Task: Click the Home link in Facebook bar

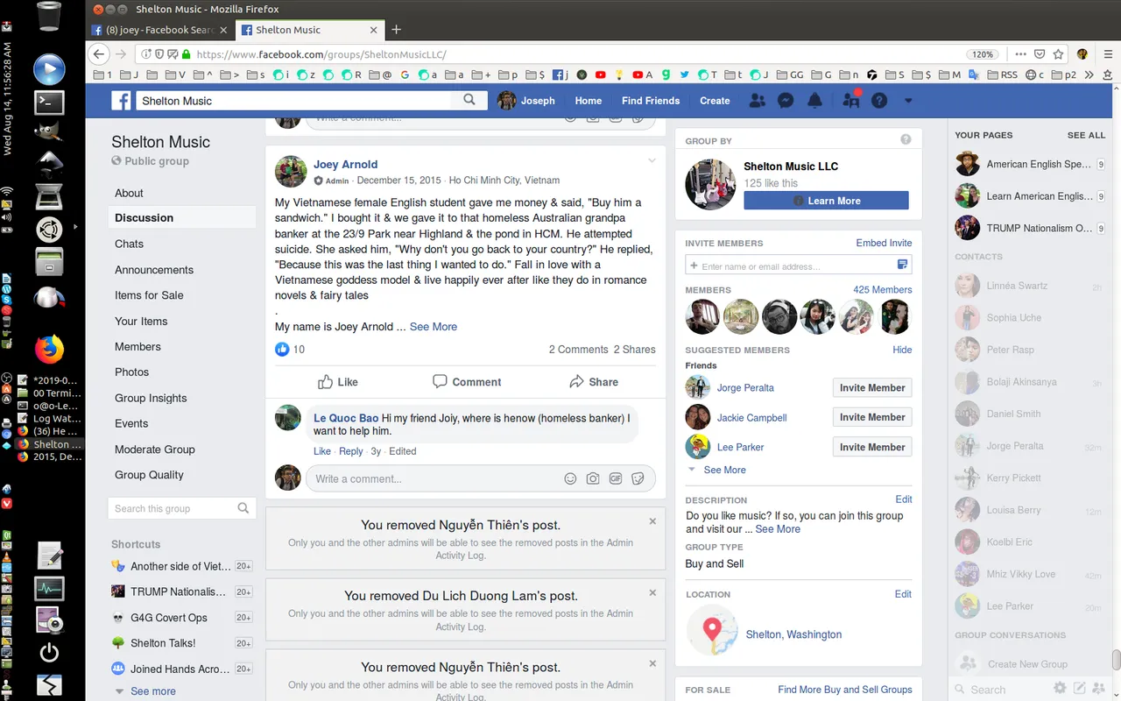Action: pyautogui.click(x=588, y=101)
